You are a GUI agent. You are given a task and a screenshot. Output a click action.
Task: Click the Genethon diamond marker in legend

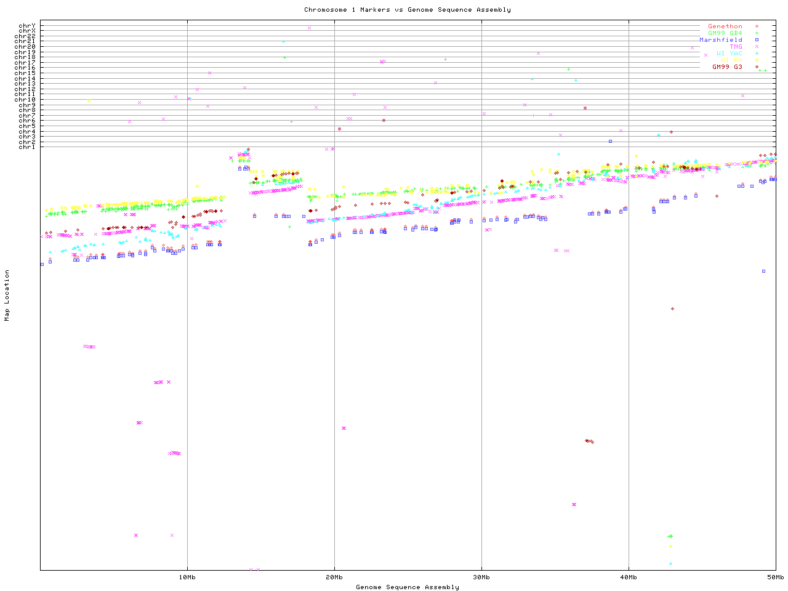(757, 26)
